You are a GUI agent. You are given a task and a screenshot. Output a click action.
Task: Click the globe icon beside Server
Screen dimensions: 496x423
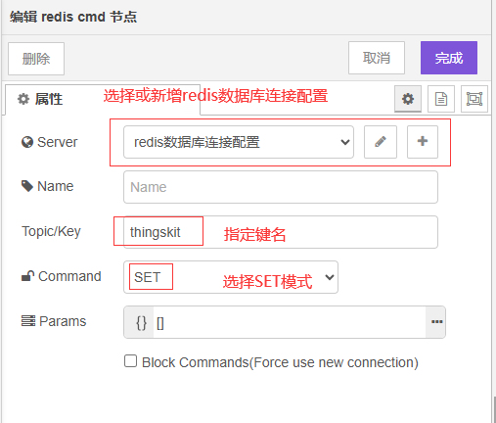(x=27, y=142)
